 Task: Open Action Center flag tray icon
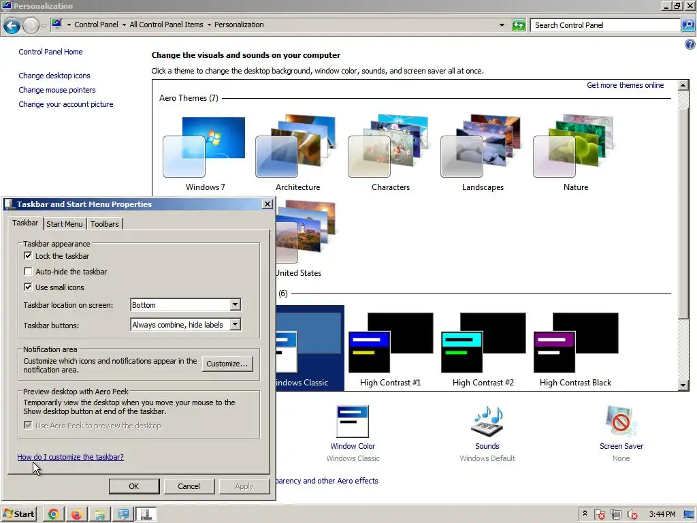coord(599,515)
